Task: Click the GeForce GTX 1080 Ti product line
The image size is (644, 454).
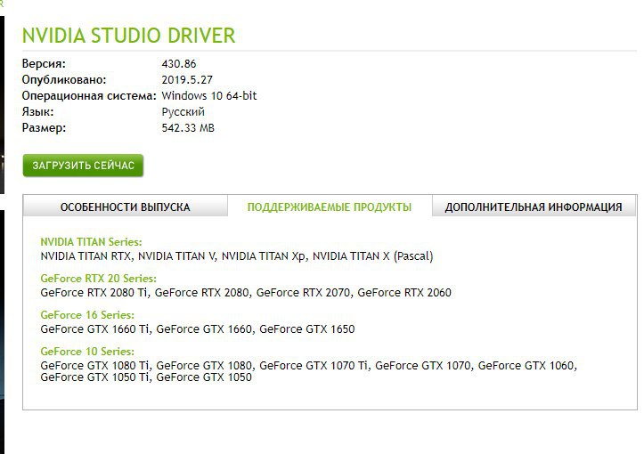Action: click(309, 365)
